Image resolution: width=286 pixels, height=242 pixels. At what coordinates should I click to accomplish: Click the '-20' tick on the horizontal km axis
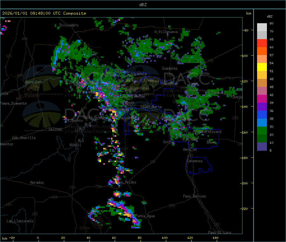[x=12, y=238]
